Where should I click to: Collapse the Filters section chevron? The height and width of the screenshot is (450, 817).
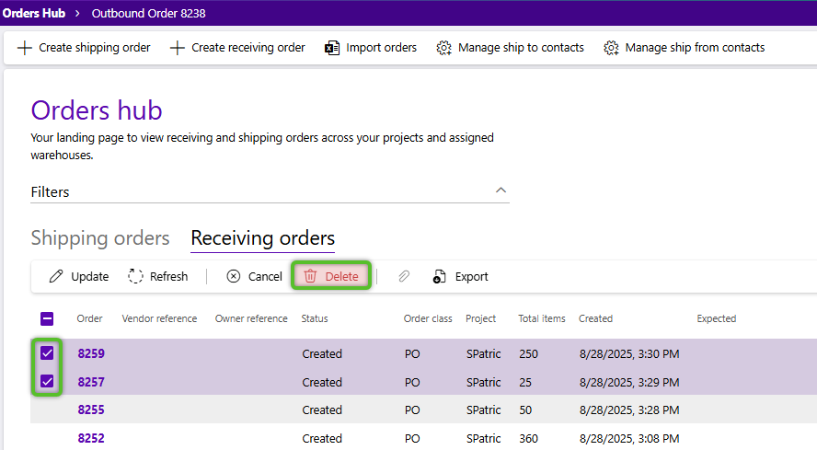point(501,190)
